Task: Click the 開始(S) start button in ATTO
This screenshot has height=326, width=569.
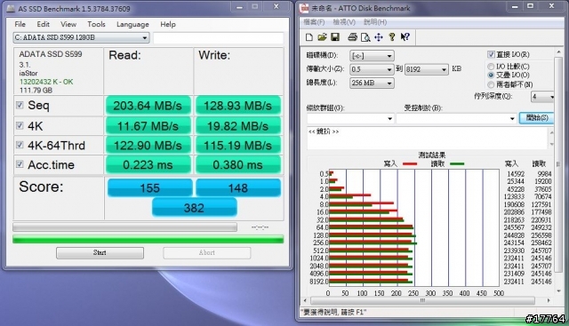Action: coord(537,118)
